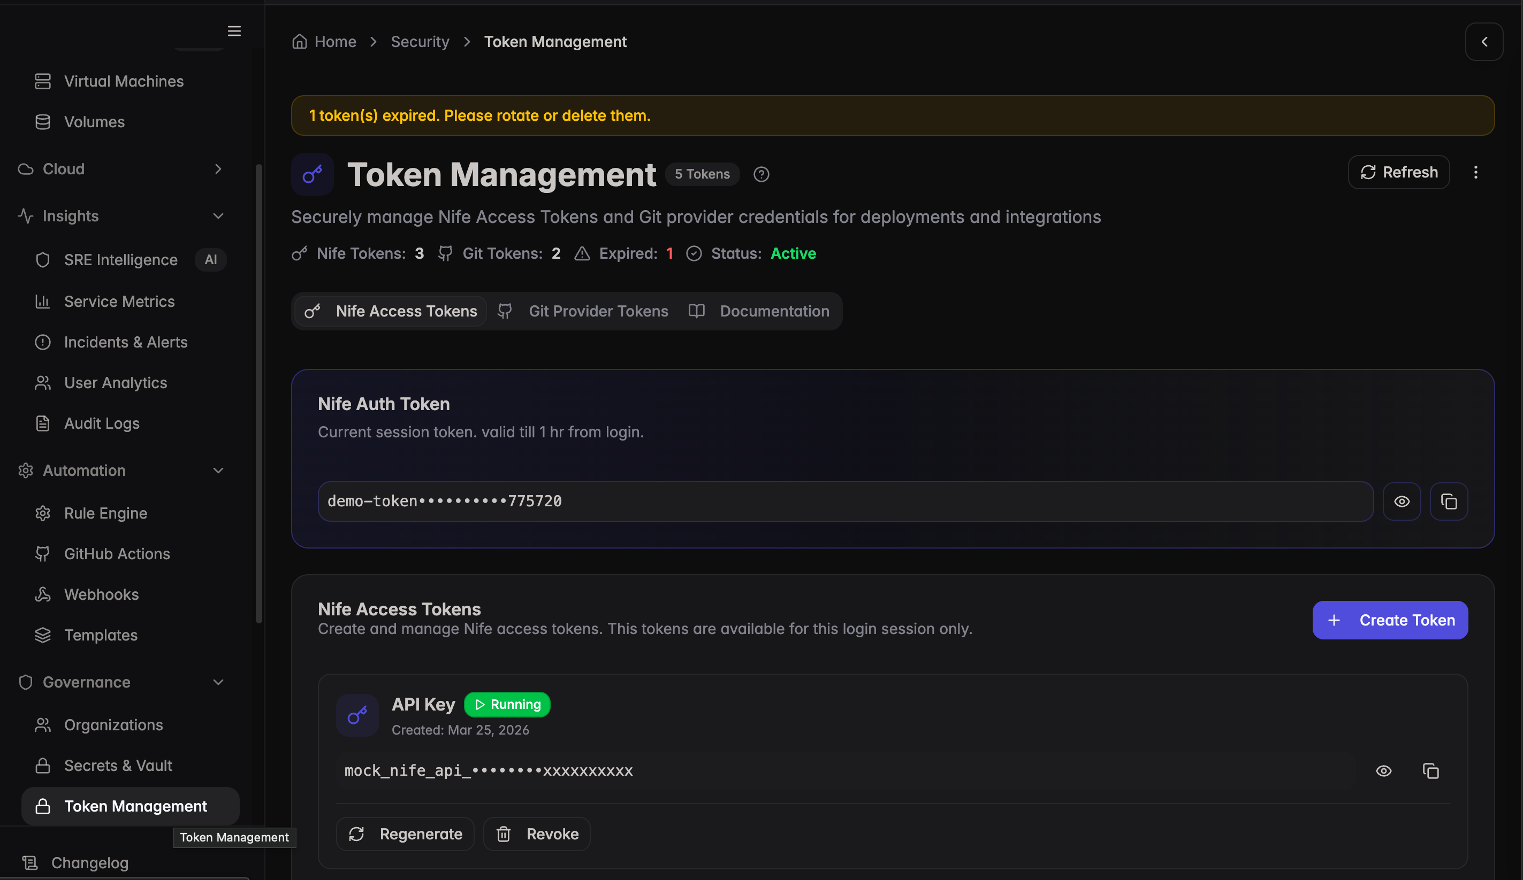The image size is (1523, 880).
Task: Open User Analytics
Action: tap(116, 383)
